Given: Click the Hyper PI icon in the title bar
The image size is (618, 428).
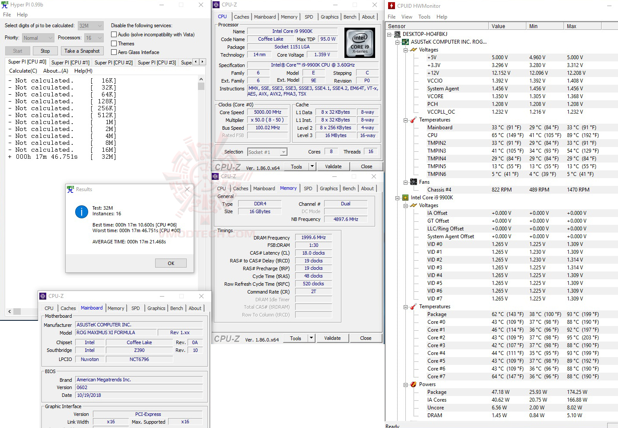Looking at the screenshot, I should [5, 5].
